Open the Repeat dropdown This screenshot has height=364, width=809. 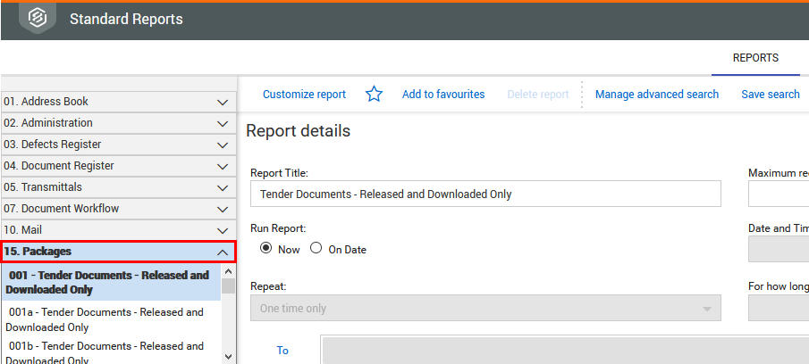(485, 309)
